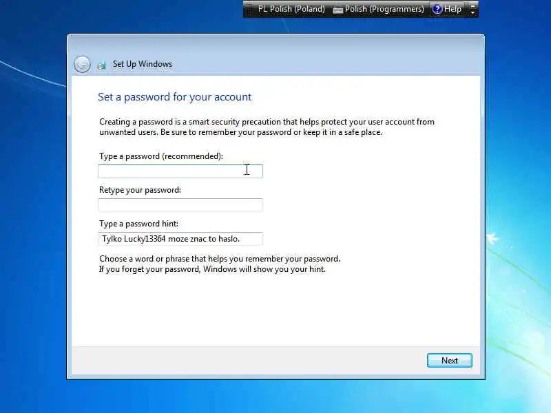The width and height of the screenshot is (551, 413).
Task: Click the Next button
Action: coord(450,360)
